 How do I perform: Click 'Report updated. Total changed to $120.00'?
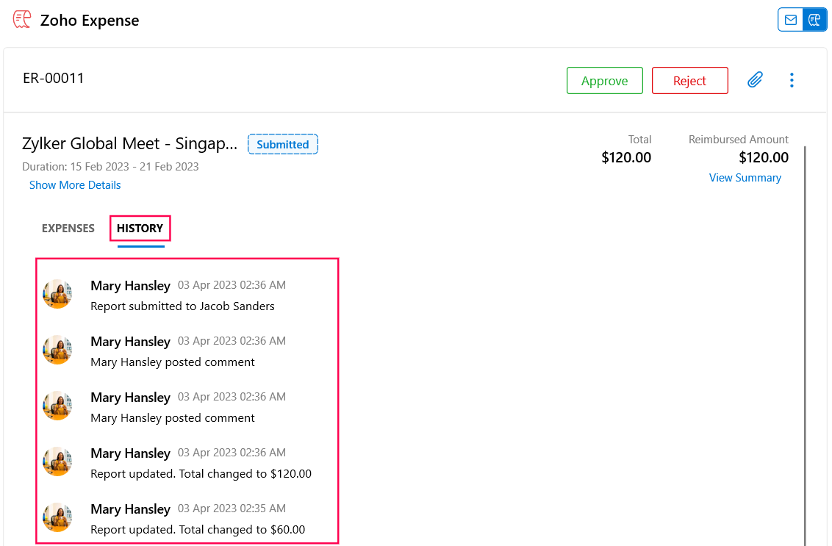point(201,474)
